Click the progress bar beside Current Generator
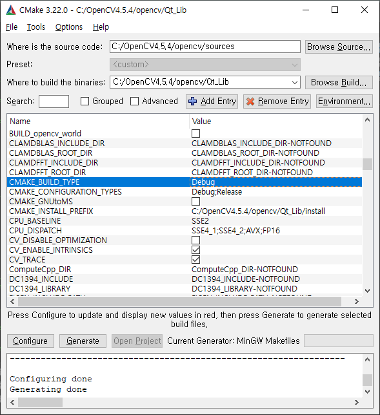The image size is (380, 415). (339, 341)
